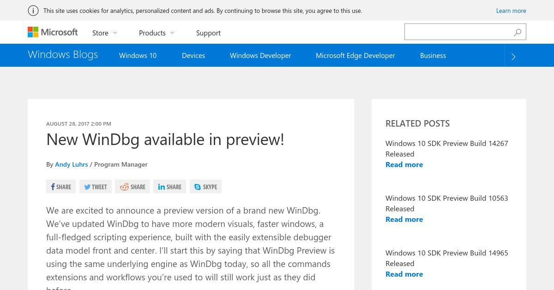Viewport: 554px width, 290px height.
Task: Click the 'RELATED POSTS' heading
Action: point(417,123)
